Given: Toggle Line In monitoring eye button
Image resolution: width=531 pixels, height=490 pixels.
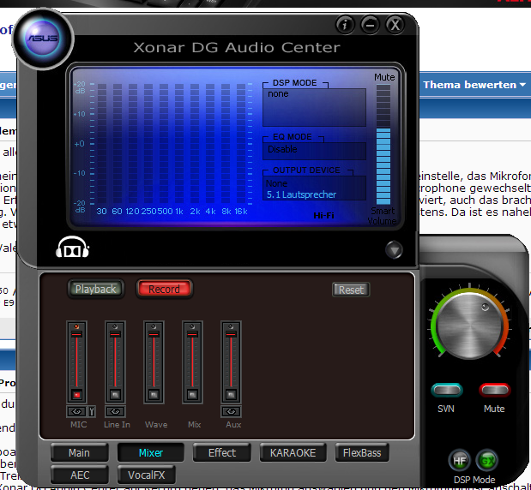Looking at the screenshot, I should [115, 411].
